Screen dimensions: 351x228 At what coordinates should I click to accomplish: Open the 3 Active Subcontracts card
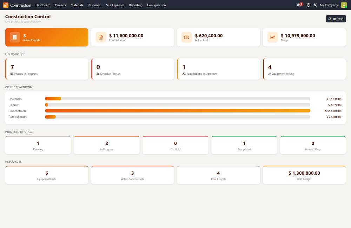(x=133, y=175)
